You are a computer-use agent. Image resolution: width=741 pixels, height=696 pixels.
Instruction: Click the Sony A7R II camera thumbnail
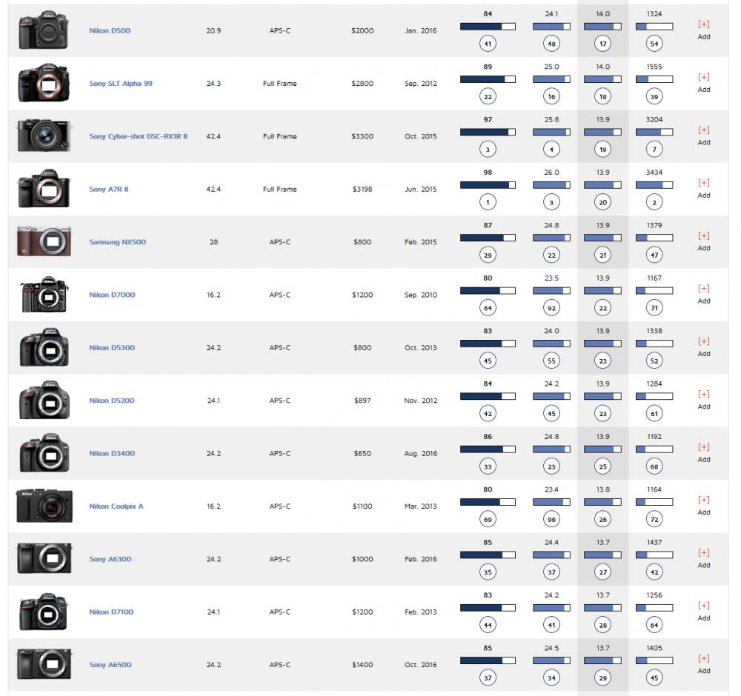click(44, 188)
